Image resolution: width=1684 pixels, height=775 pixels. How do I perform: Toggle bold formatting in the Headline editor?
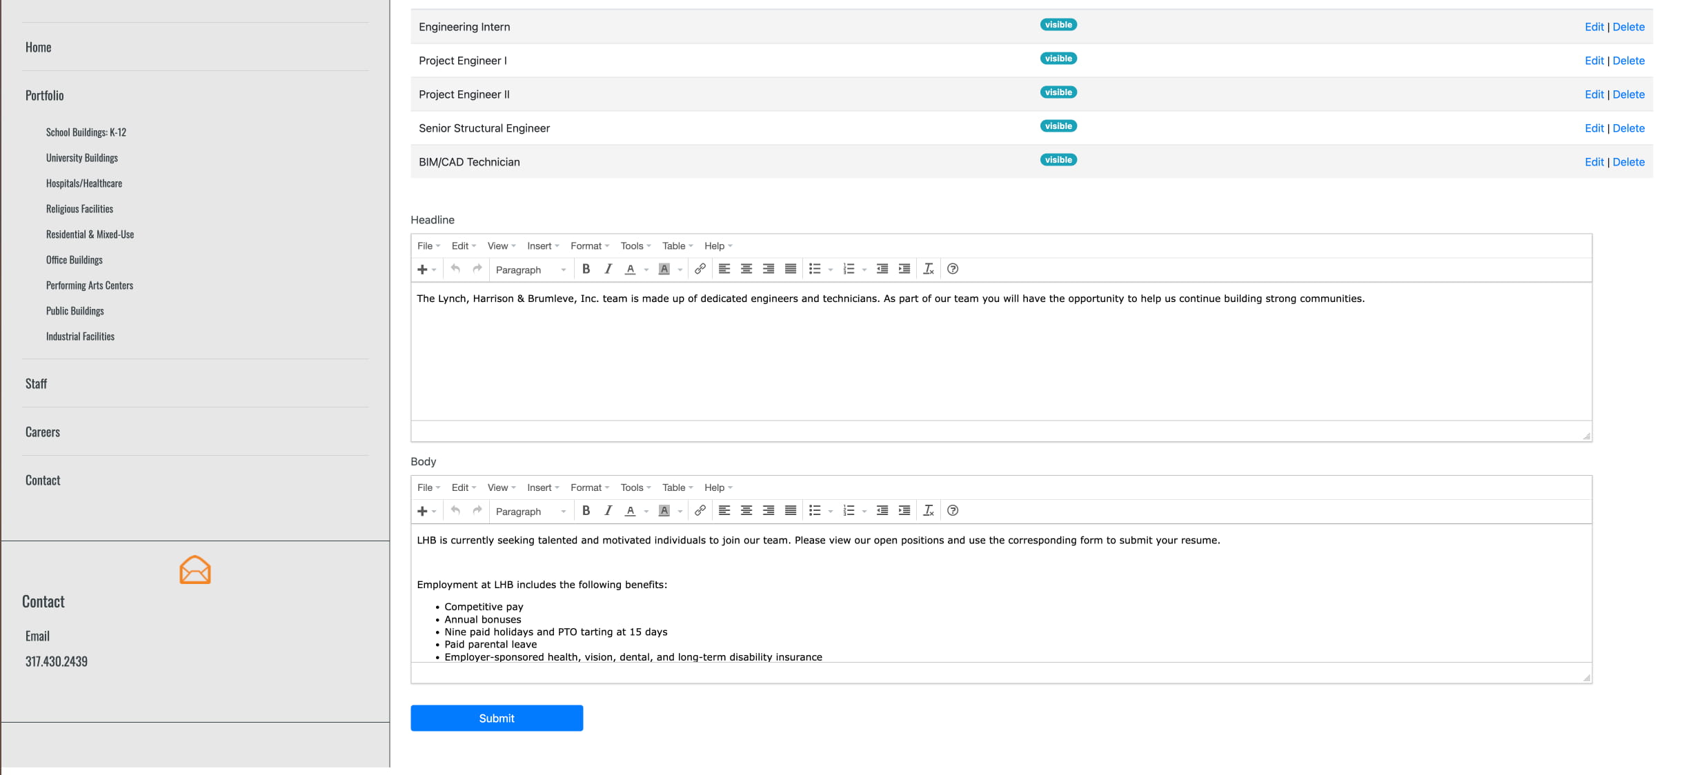(x=586, y=269)
